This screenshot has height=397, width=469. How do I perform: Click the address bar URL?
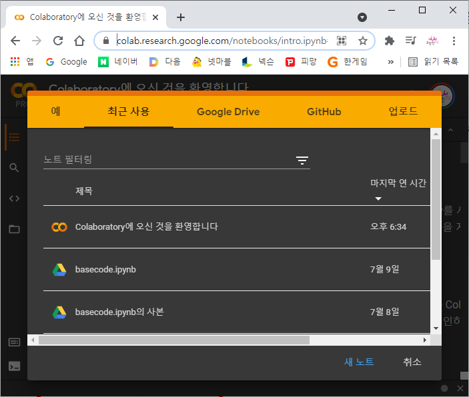pyautogui.click(x=222, y=41)
